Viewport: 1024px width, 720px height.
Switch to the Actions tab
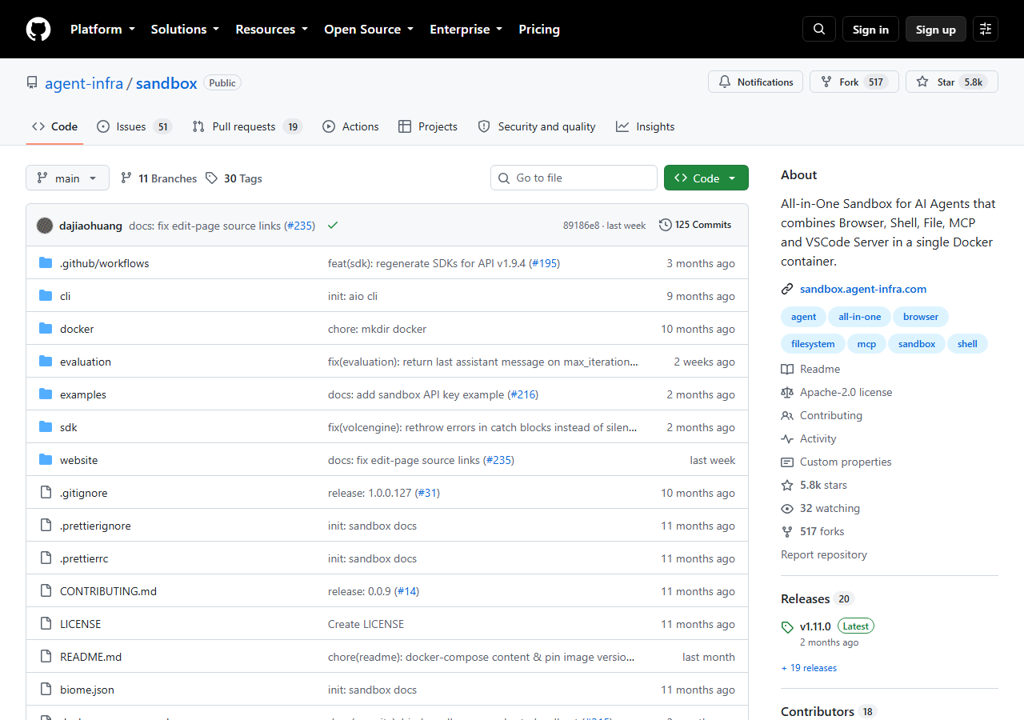coord(350,126)
